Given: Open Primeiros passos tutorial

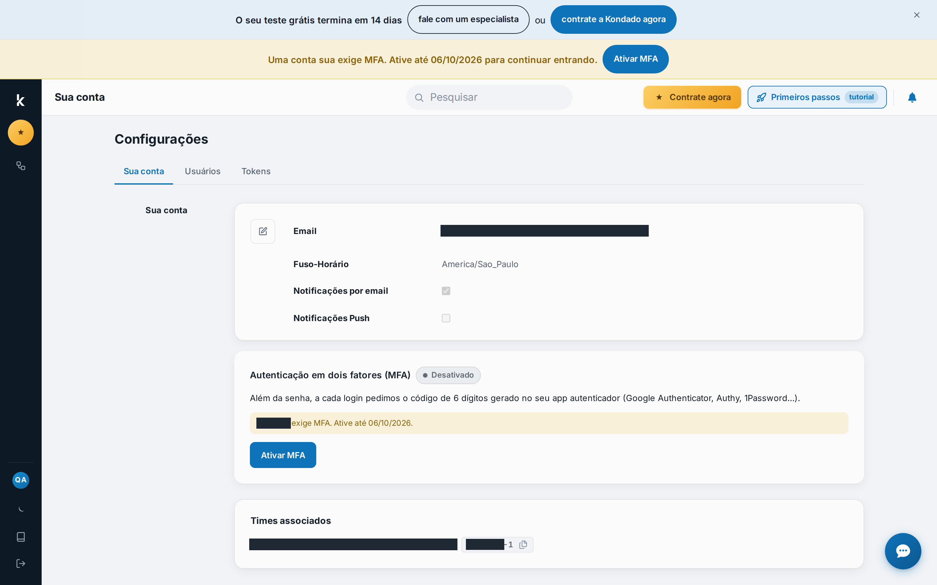Looking at the screenshot, I should pyautogui.click(x=817, y=97).
